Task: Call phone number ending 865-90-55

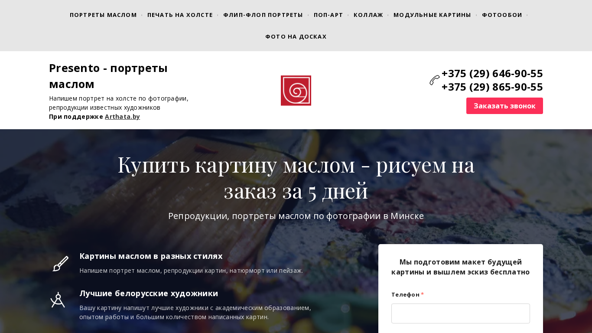Action: coord(492,87)
